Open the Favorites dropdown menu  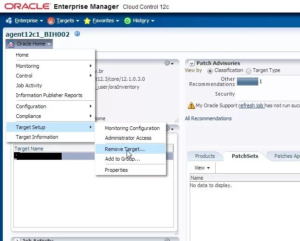click(106, 21)
